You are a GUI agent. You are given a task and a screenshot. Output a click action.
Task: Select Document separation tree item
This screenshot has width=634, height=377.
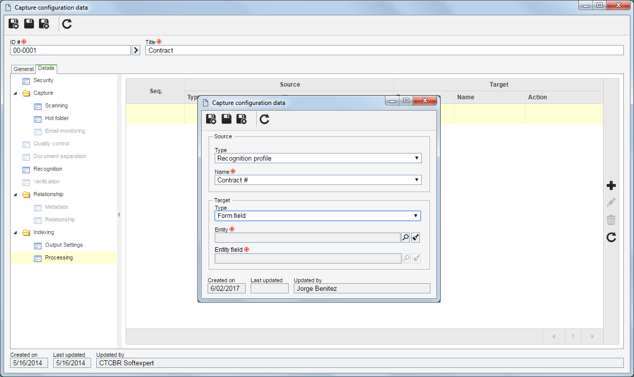[x=60, y=157]
